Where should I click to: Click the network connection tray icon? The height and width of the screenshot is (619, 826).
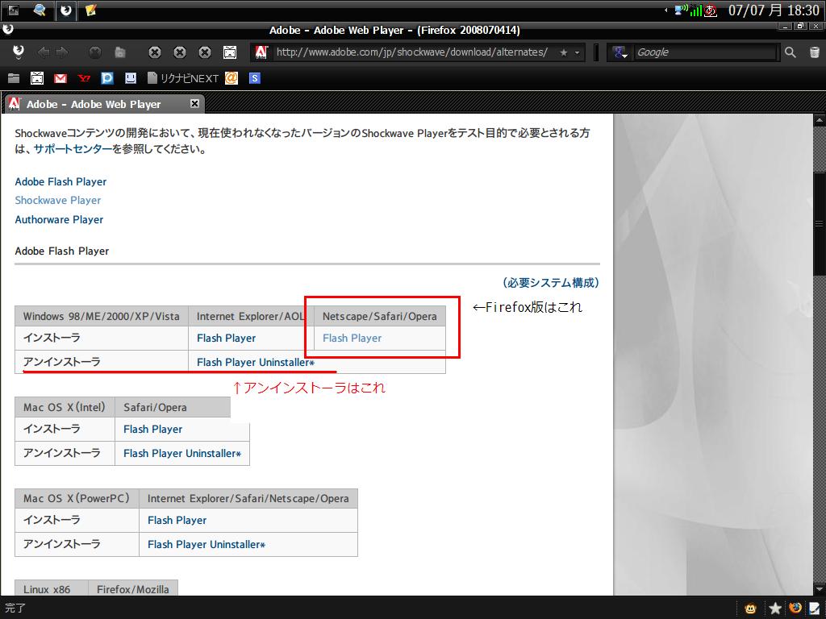[681, 10]
